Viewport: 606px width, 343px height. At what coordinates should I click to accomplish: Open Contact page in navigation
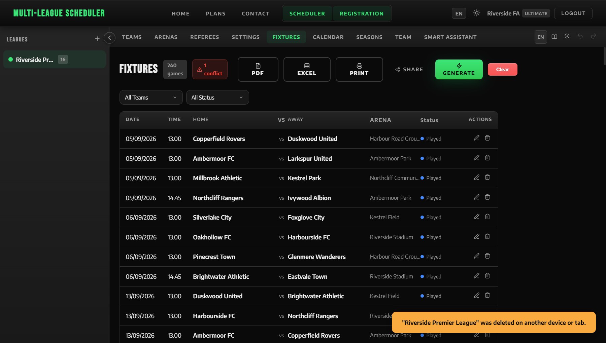pos(256,13)
